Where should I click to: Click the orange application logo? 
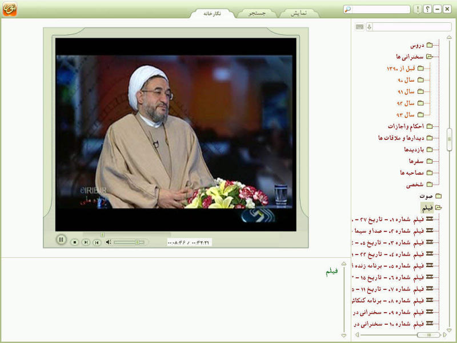point(10,9)
